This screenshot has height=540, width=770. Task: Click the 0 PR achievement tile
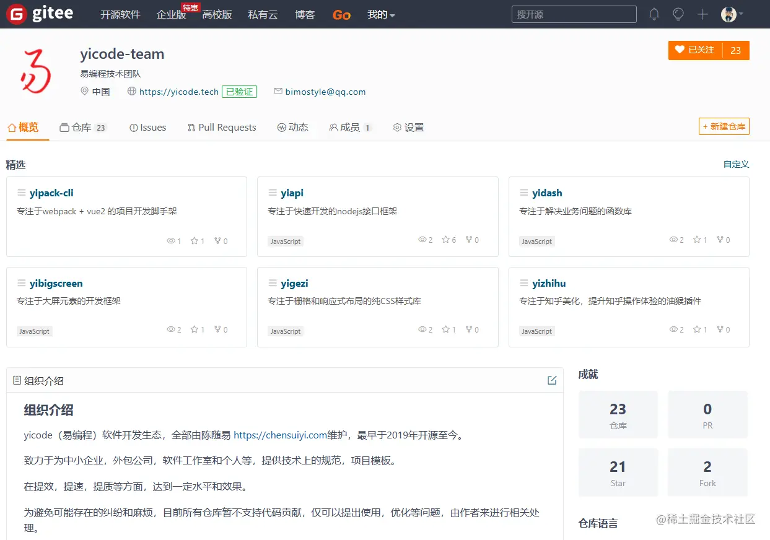[x=707, y=415]
